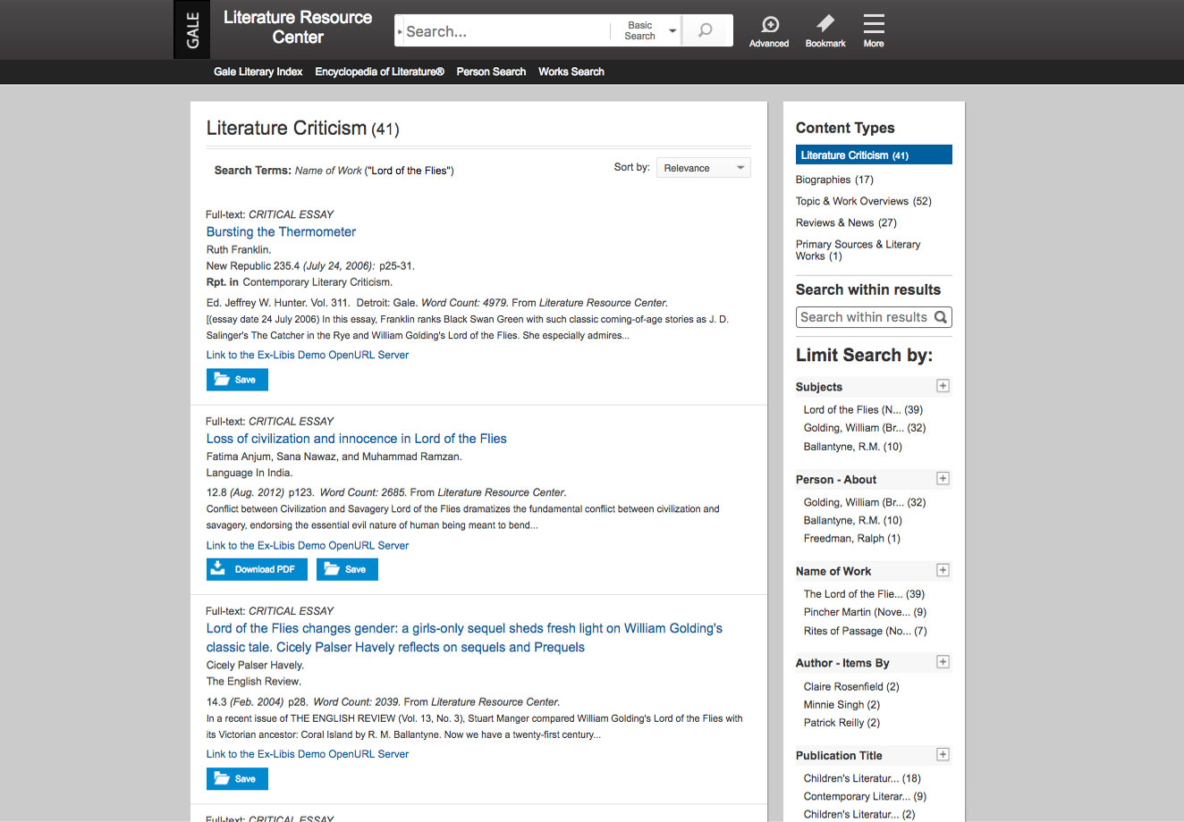Filter by author Claire Rosenfield (2)
Image resolution: width=1184 pixels, height=822 pixels.
click(x=851, y=686)
